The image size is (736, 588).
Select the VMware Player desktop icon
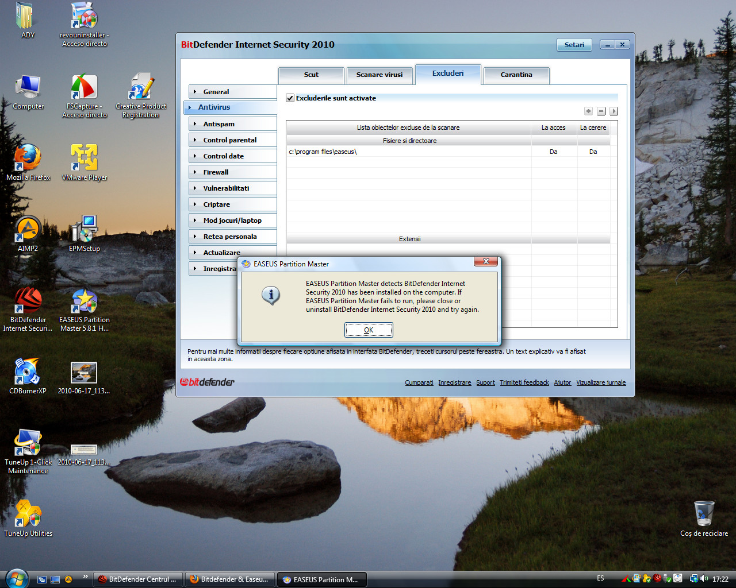tap(85, 163)
